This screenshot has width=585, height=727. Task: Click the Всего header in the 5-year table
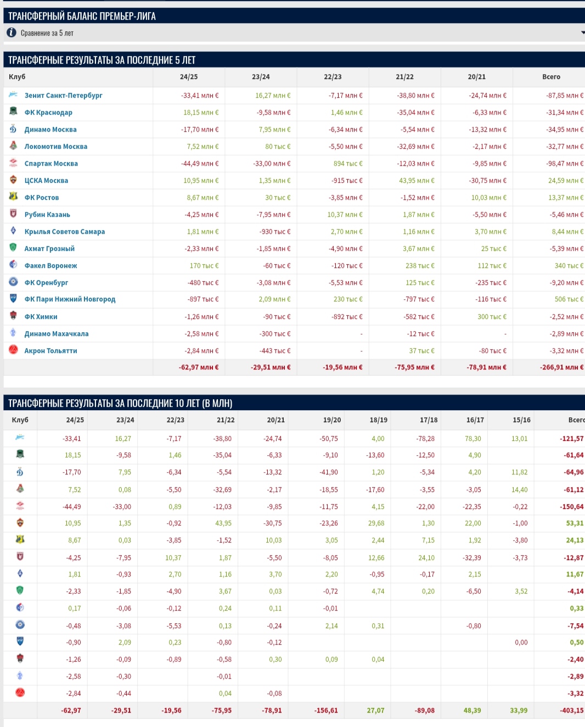coord(551,77)
